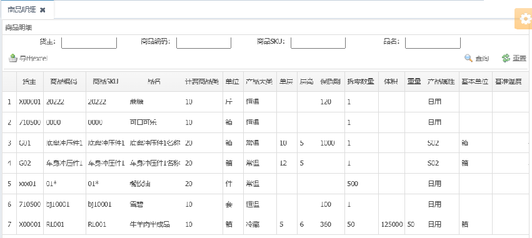Click the 125000 volume cell
Screen dimensions: 532x238
[392, 224]
